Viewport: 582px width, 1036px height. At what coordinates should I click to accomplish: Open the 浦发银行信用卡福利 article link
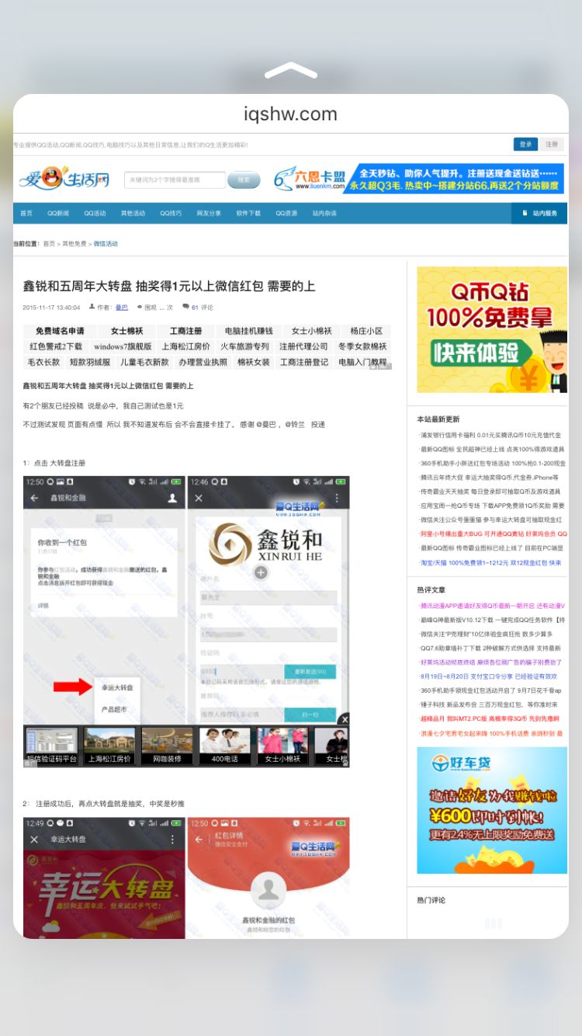tap(490, 435)
